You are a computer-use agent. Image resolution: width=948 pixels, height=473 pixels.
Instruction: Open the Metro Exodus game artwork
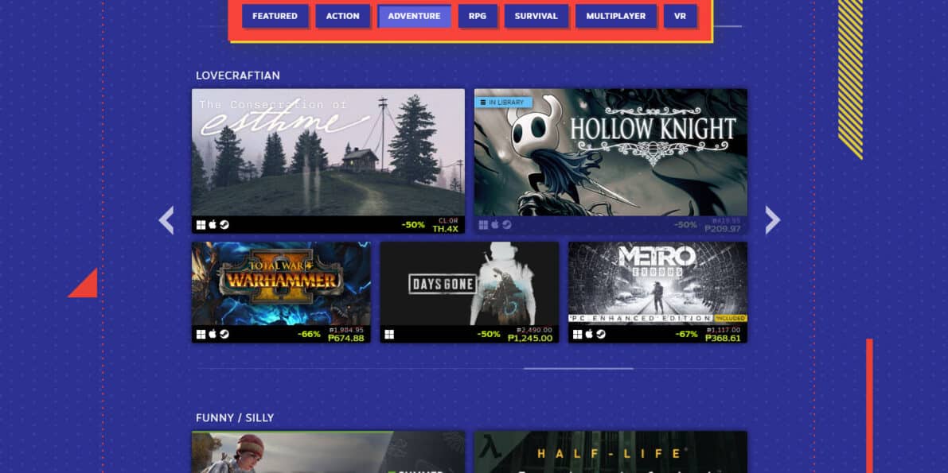657,284
